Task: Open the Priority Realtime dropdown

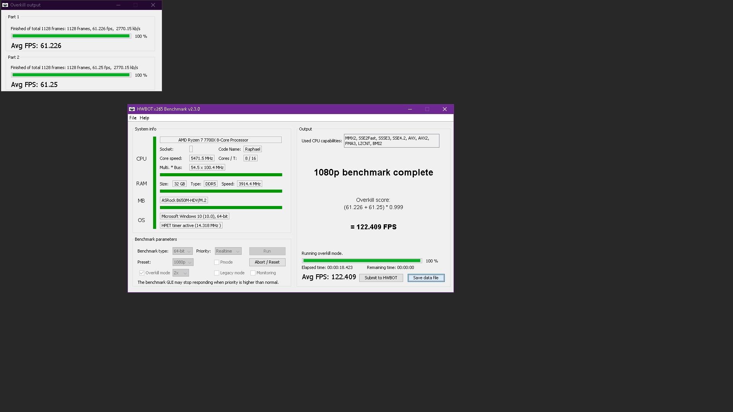Action: coord(228,251)
